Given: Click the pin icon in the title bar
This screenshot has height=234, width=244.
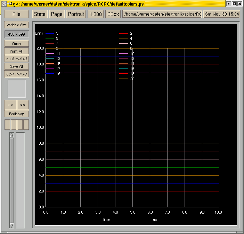Looking at the screenshot, I should [10, 4].
